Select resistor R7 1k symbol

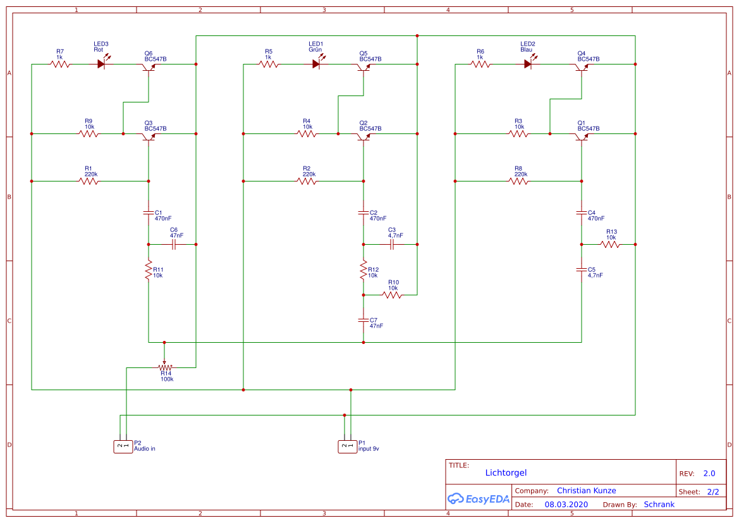coord(60,64)
